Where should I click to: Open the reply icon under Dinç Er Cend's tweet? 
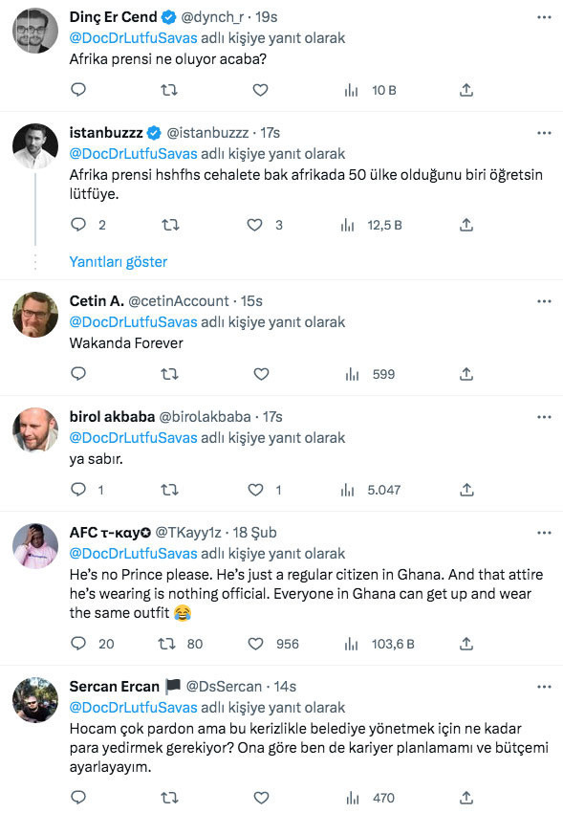(77, 89)
